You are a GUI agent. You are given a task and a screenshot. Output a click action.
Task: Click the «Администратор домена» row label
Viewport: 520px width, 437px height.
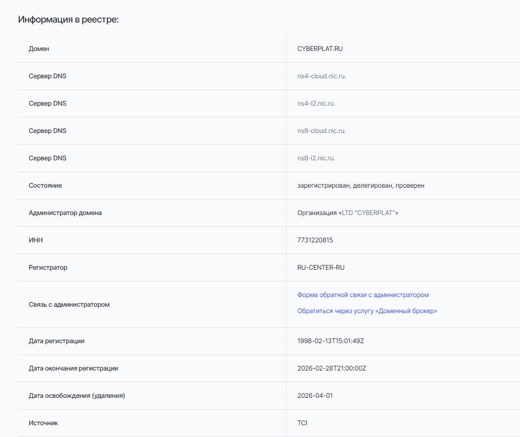click(x=65, y=213)
